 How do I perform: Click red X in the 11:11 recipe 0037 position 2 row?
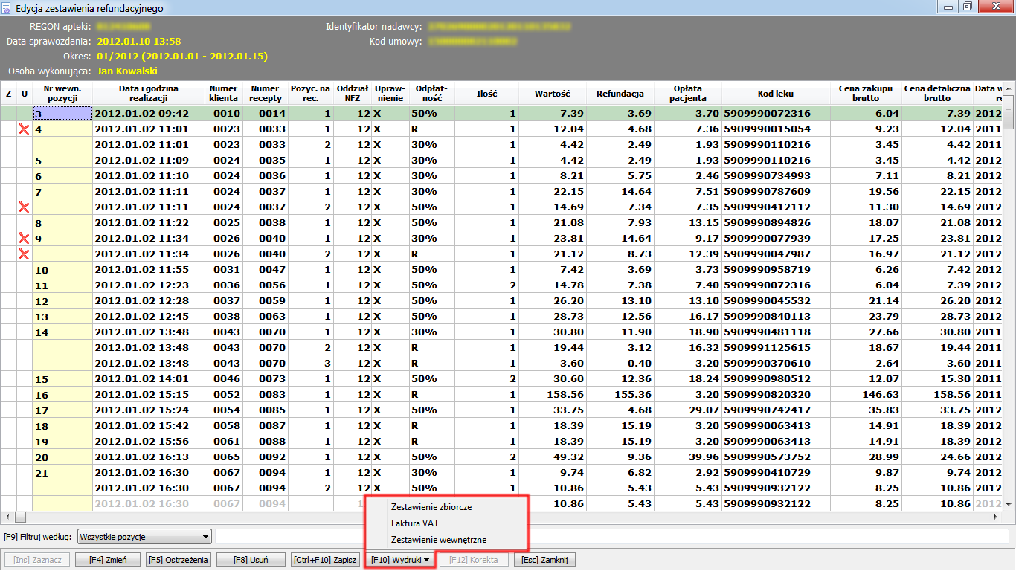(x=24, y=207)
